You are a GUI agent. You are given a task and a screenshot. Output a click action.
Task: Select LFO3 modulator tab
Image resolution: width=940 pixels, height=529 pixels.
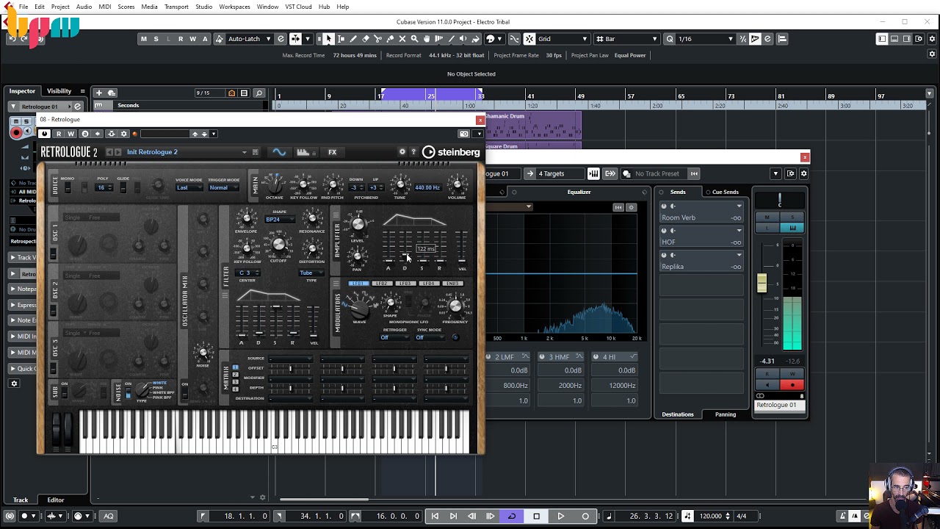pos(405,284)
